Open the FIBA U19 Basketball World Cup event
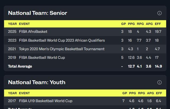 (x=45, y=101)
